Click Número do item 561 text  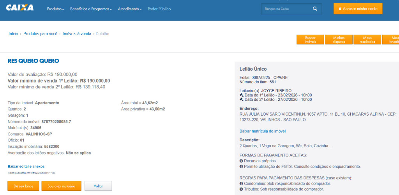[258, 82]
